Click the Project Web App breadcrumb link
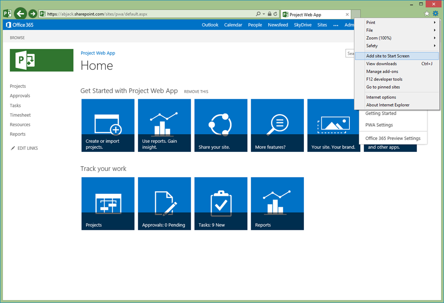This screenshot has width=444, height=303. (98, 53)
